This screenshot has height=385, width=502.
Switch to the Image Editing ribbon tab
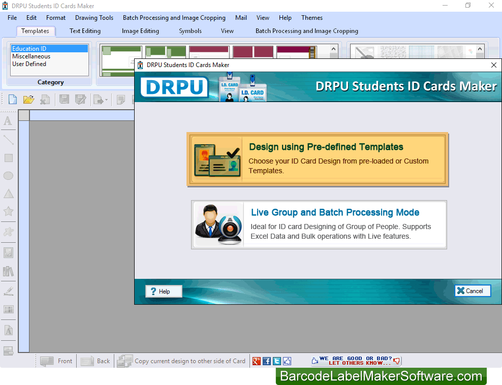(140, 31)
